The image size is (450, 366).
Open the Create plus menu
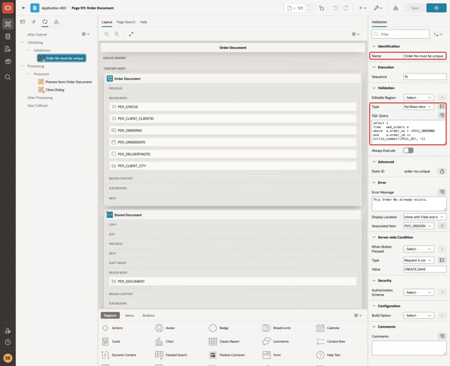tap(362, 8)
